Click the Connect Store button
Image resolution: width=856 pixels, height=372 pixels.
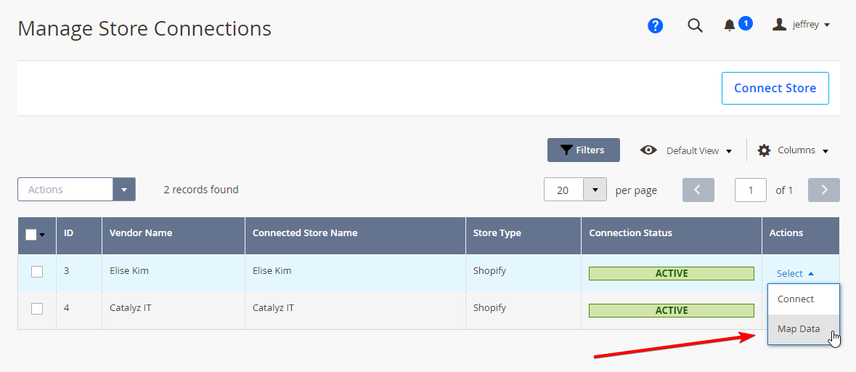click(775, 88)
